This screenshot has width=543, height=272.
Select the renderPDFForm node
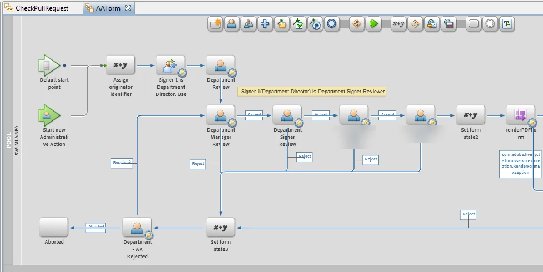click(520, 115)
